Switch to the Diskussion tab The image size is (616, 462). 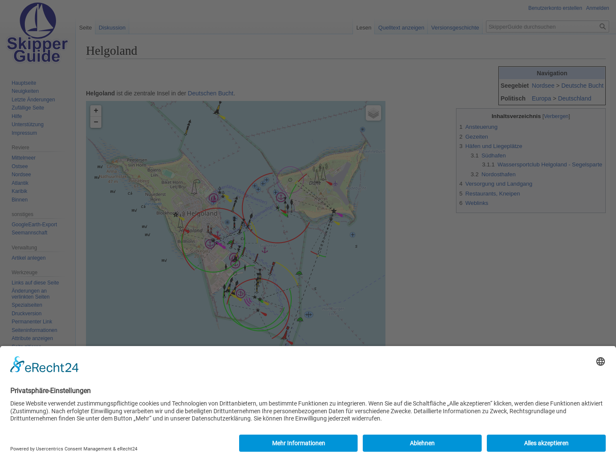tap(112, 27)
